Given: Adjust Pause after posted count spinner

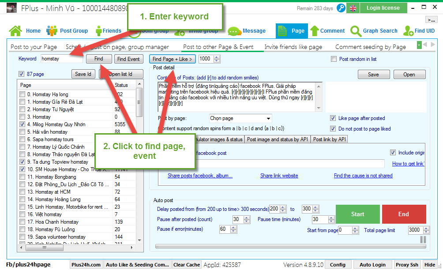Looking at the screenshot, I should pos(247,219).
